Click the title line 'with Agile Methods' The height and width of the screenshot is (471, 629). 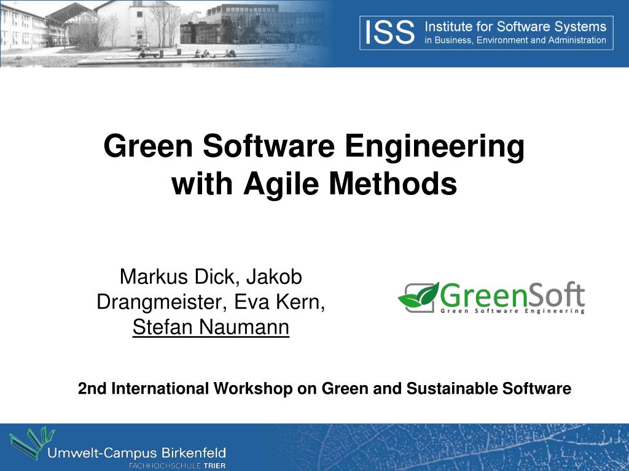[x=314, y=184]
